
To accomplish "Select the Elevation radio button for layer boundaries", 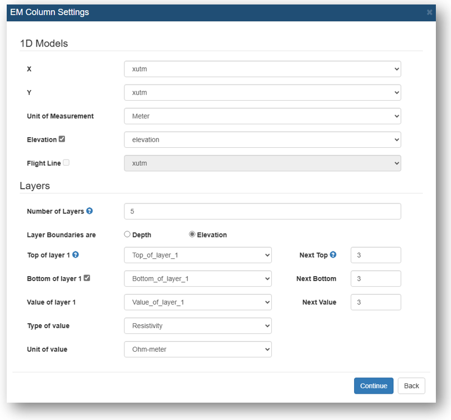I will click(192, 234).
